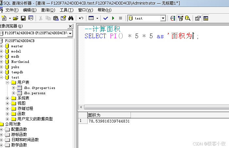Screen dimensions: 229x148
Task: Expand the master database node
Action: 1,46
